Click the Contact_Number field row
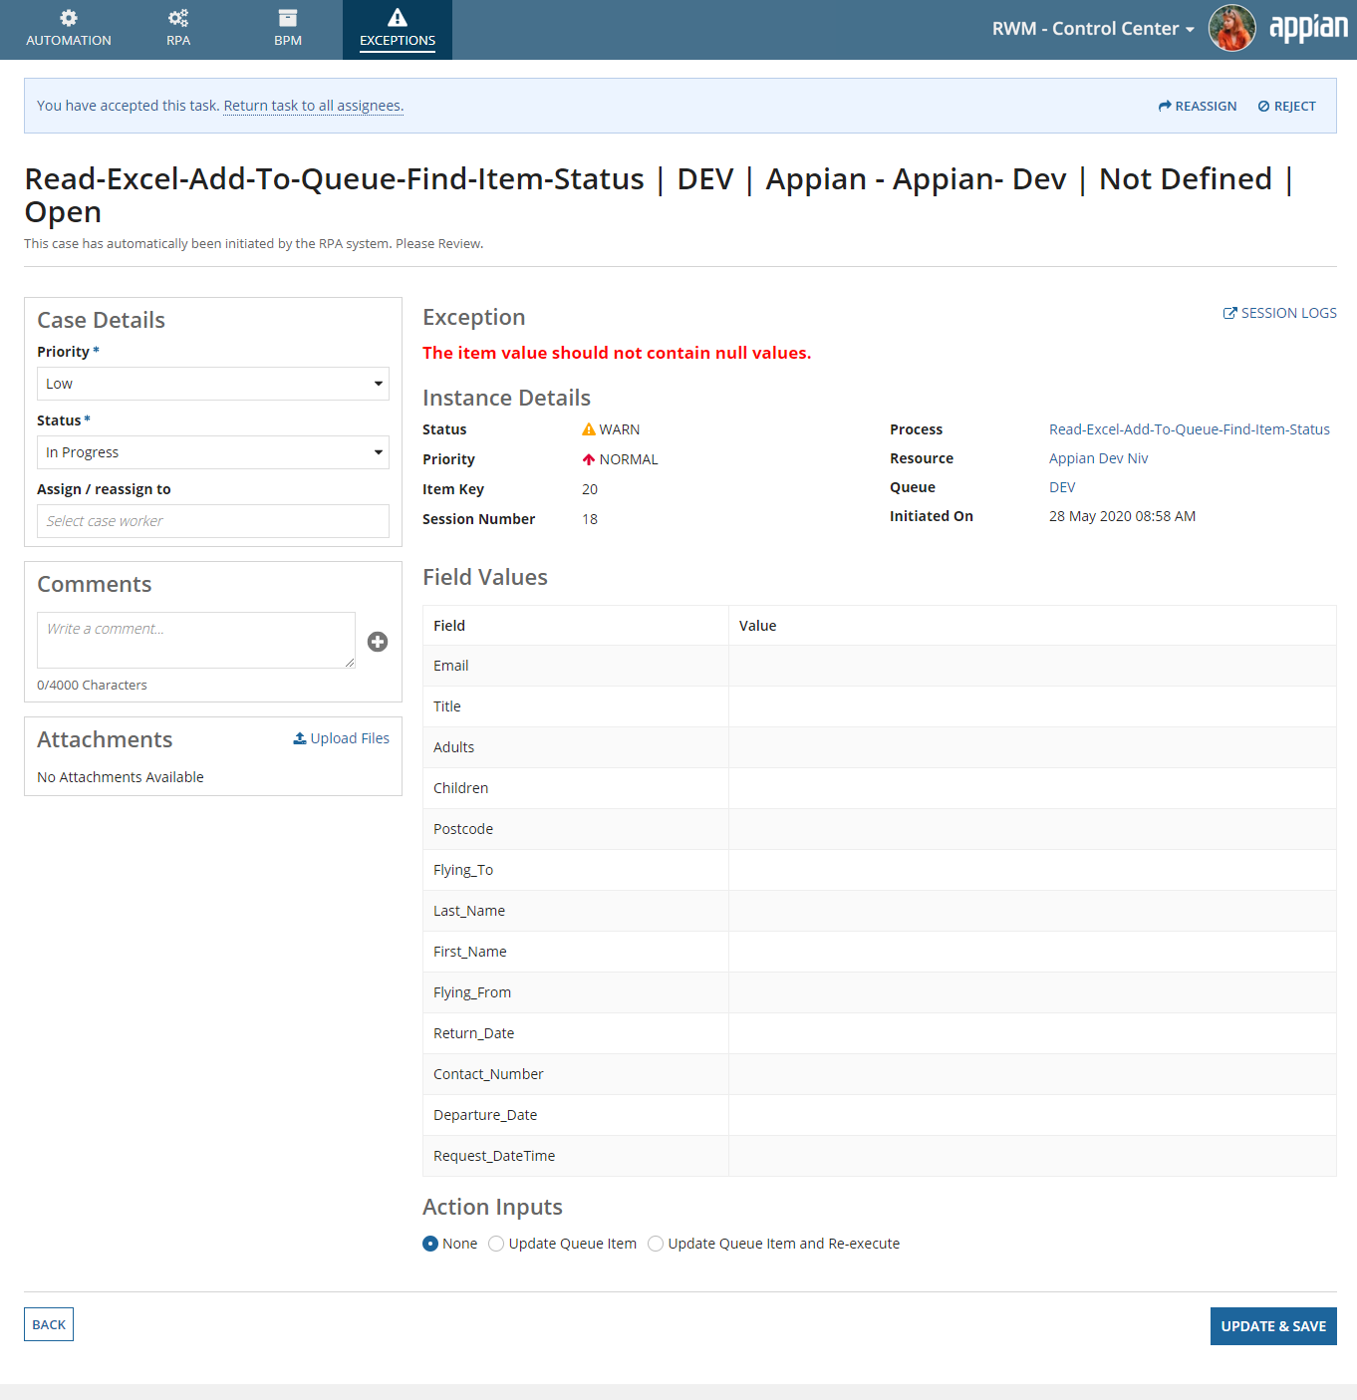The height and width of the screenshot is (1400, 1357). pyautogui.click(x=880, y=1074)
